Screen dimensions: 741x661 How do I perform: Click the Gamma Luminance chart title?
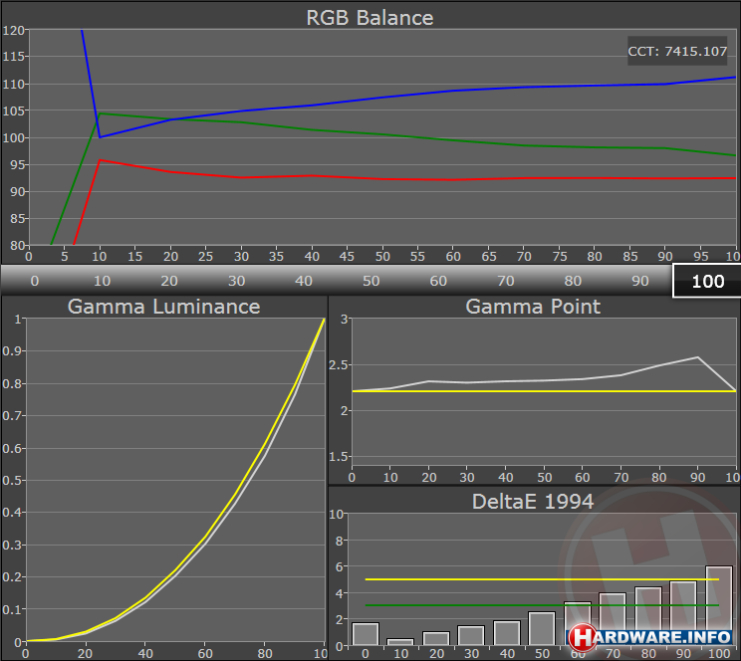(x=163, y=307)
